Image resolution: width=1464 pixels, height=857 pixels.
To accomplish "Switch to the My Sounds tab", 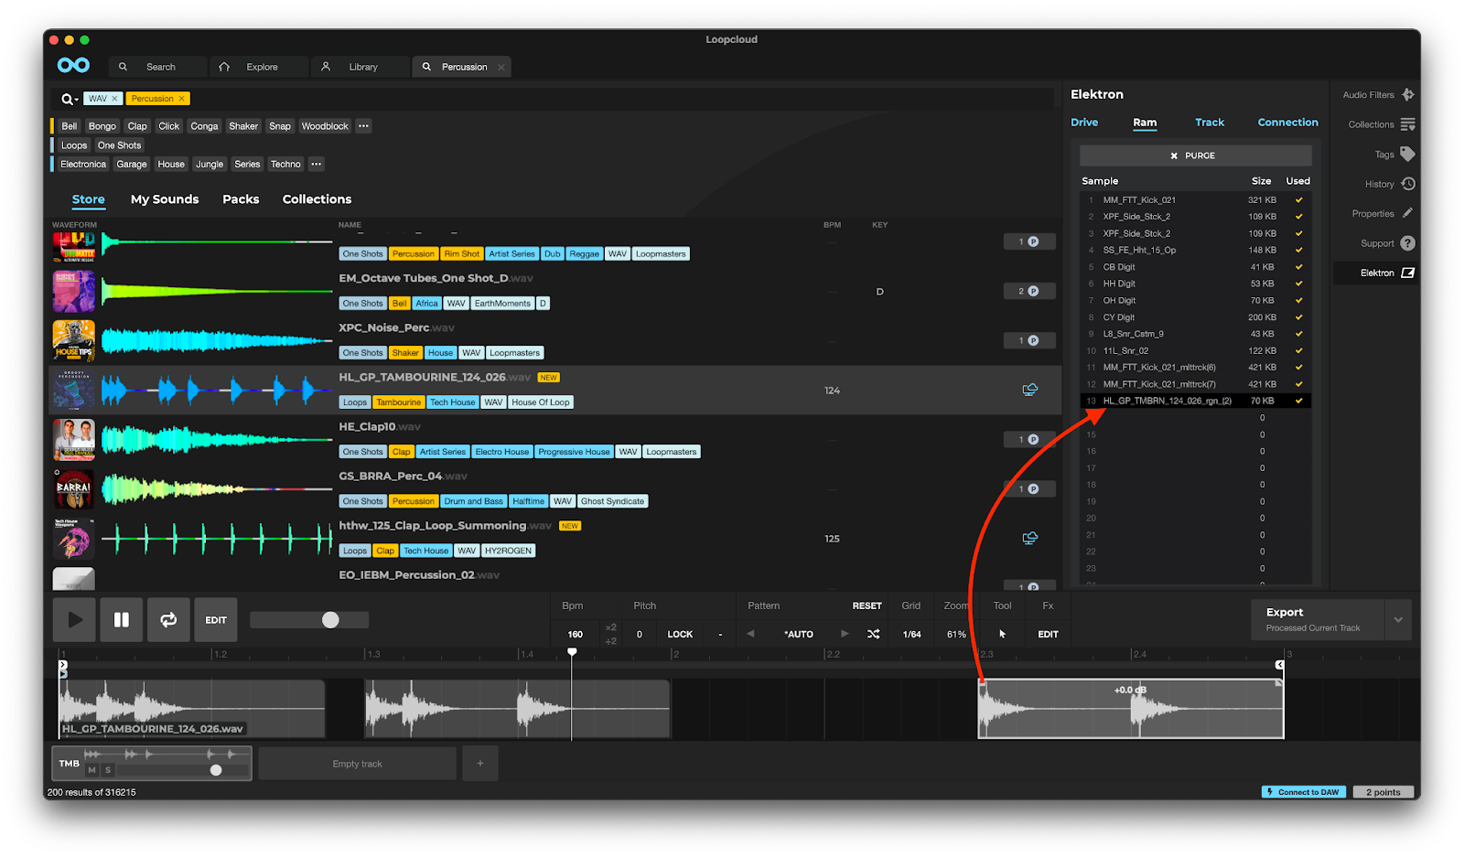I will pos(165,199).
